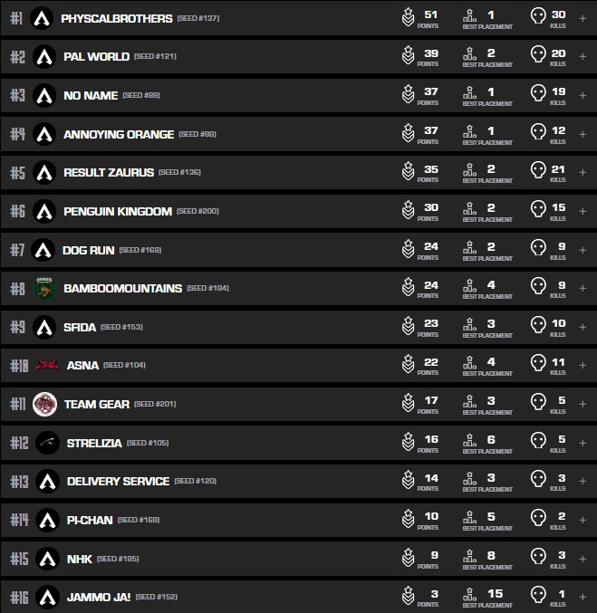Click the PHYSCALBROTHERS team logo

(42, 18)
